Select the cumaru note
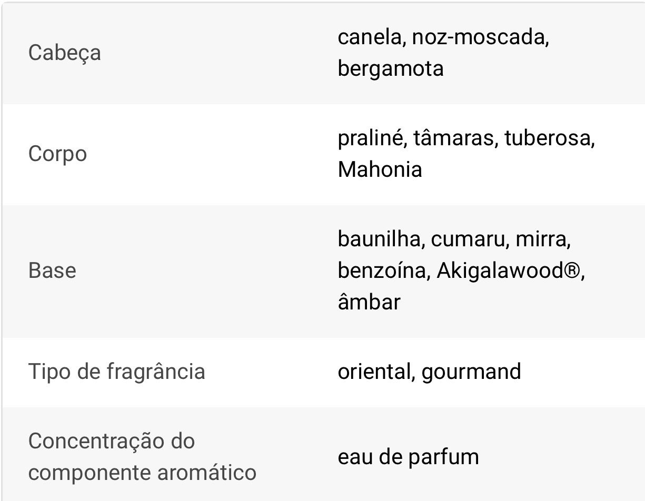Screen dimensions: 645x501 (x=467, y=239)
